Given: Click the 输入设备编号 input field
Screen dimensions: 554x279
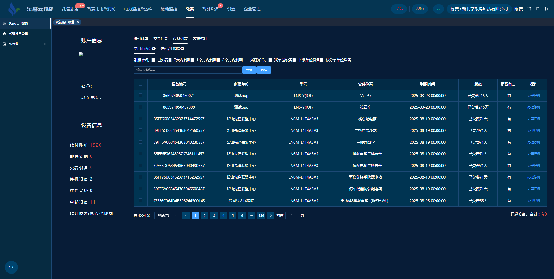Looking at the screenshot, I should 188,70.
